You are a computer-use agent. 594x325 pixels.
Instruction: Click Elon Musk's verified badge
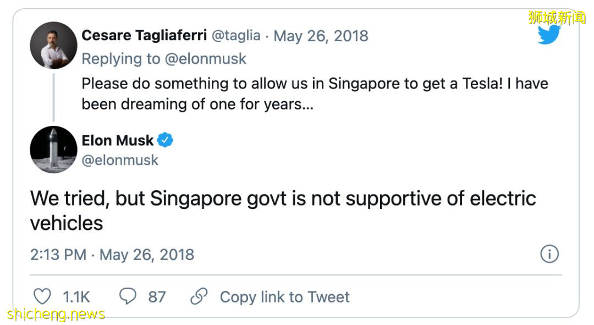(165, 140)
